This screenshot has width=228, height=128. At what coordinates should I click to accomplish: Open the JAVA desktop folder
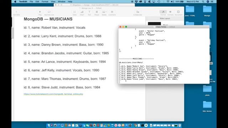pyautogui.click(x=207, y=91)
